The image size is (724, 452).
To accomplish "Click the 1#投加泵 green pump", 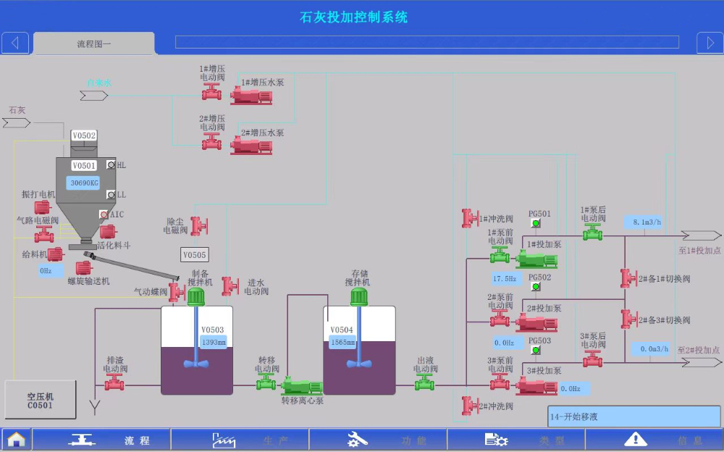I will coord(532,258).
